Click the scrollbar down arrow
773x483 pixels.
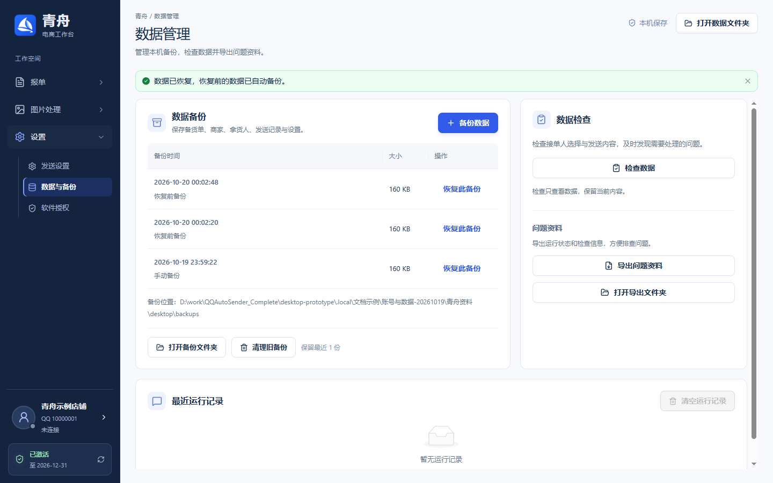pyautogui.click(x=754, y=464)
